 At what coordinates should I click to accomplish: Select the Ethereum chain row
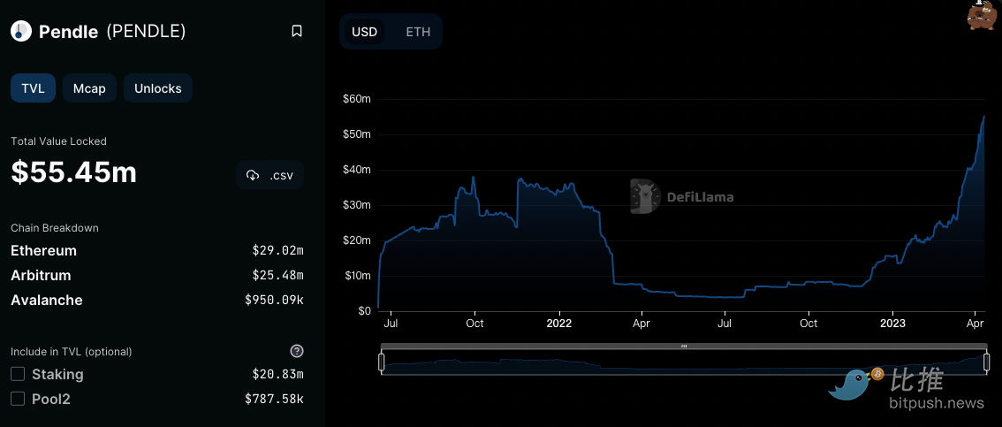(157, 250)
